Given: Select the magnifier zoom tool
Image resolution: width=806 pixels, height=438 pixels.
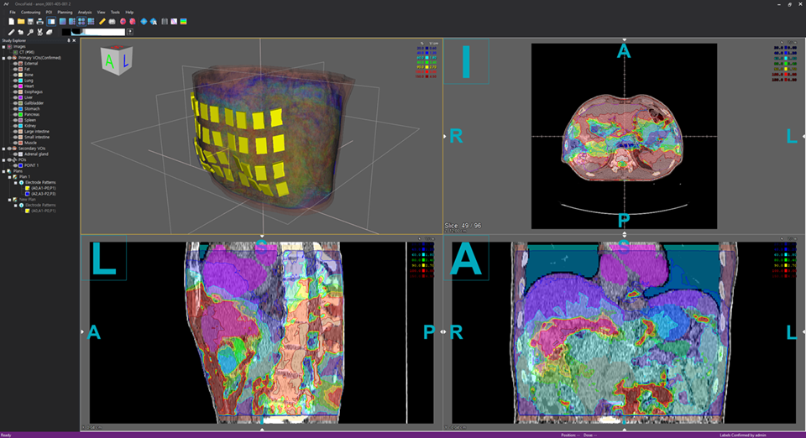Looking at the screenshot, I should pyautogui.click(x=30, y=32).
